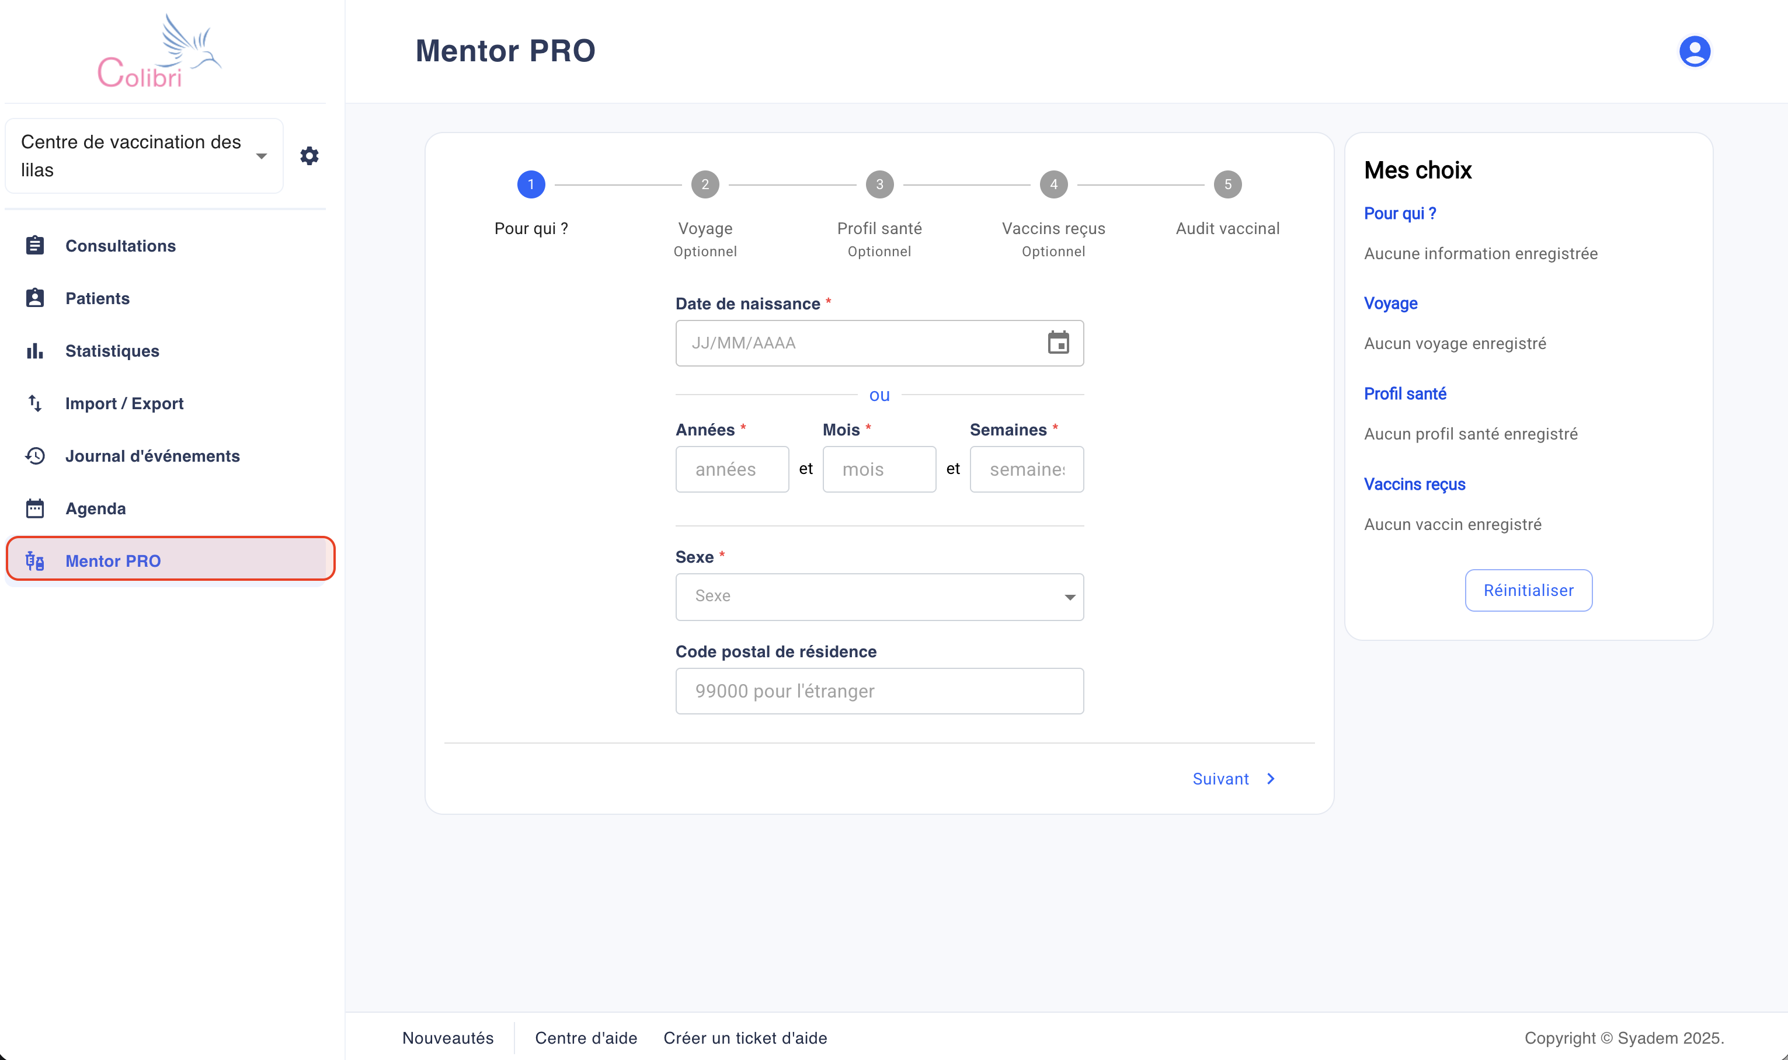Click the Patients badge icon

35,298
